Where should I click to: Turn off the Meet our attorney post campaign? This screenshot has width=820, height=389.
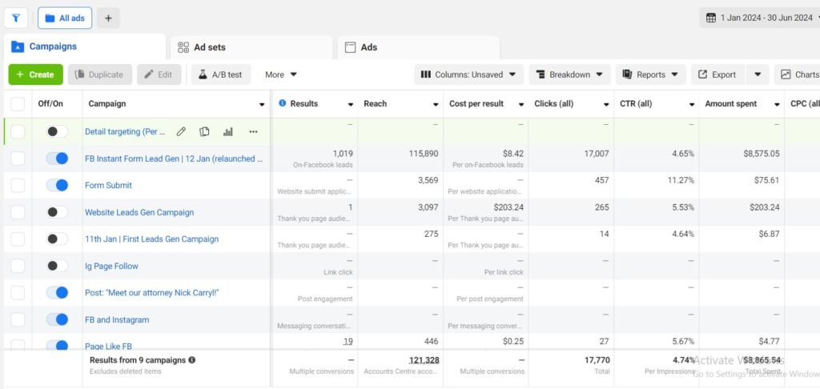point(57,293)
